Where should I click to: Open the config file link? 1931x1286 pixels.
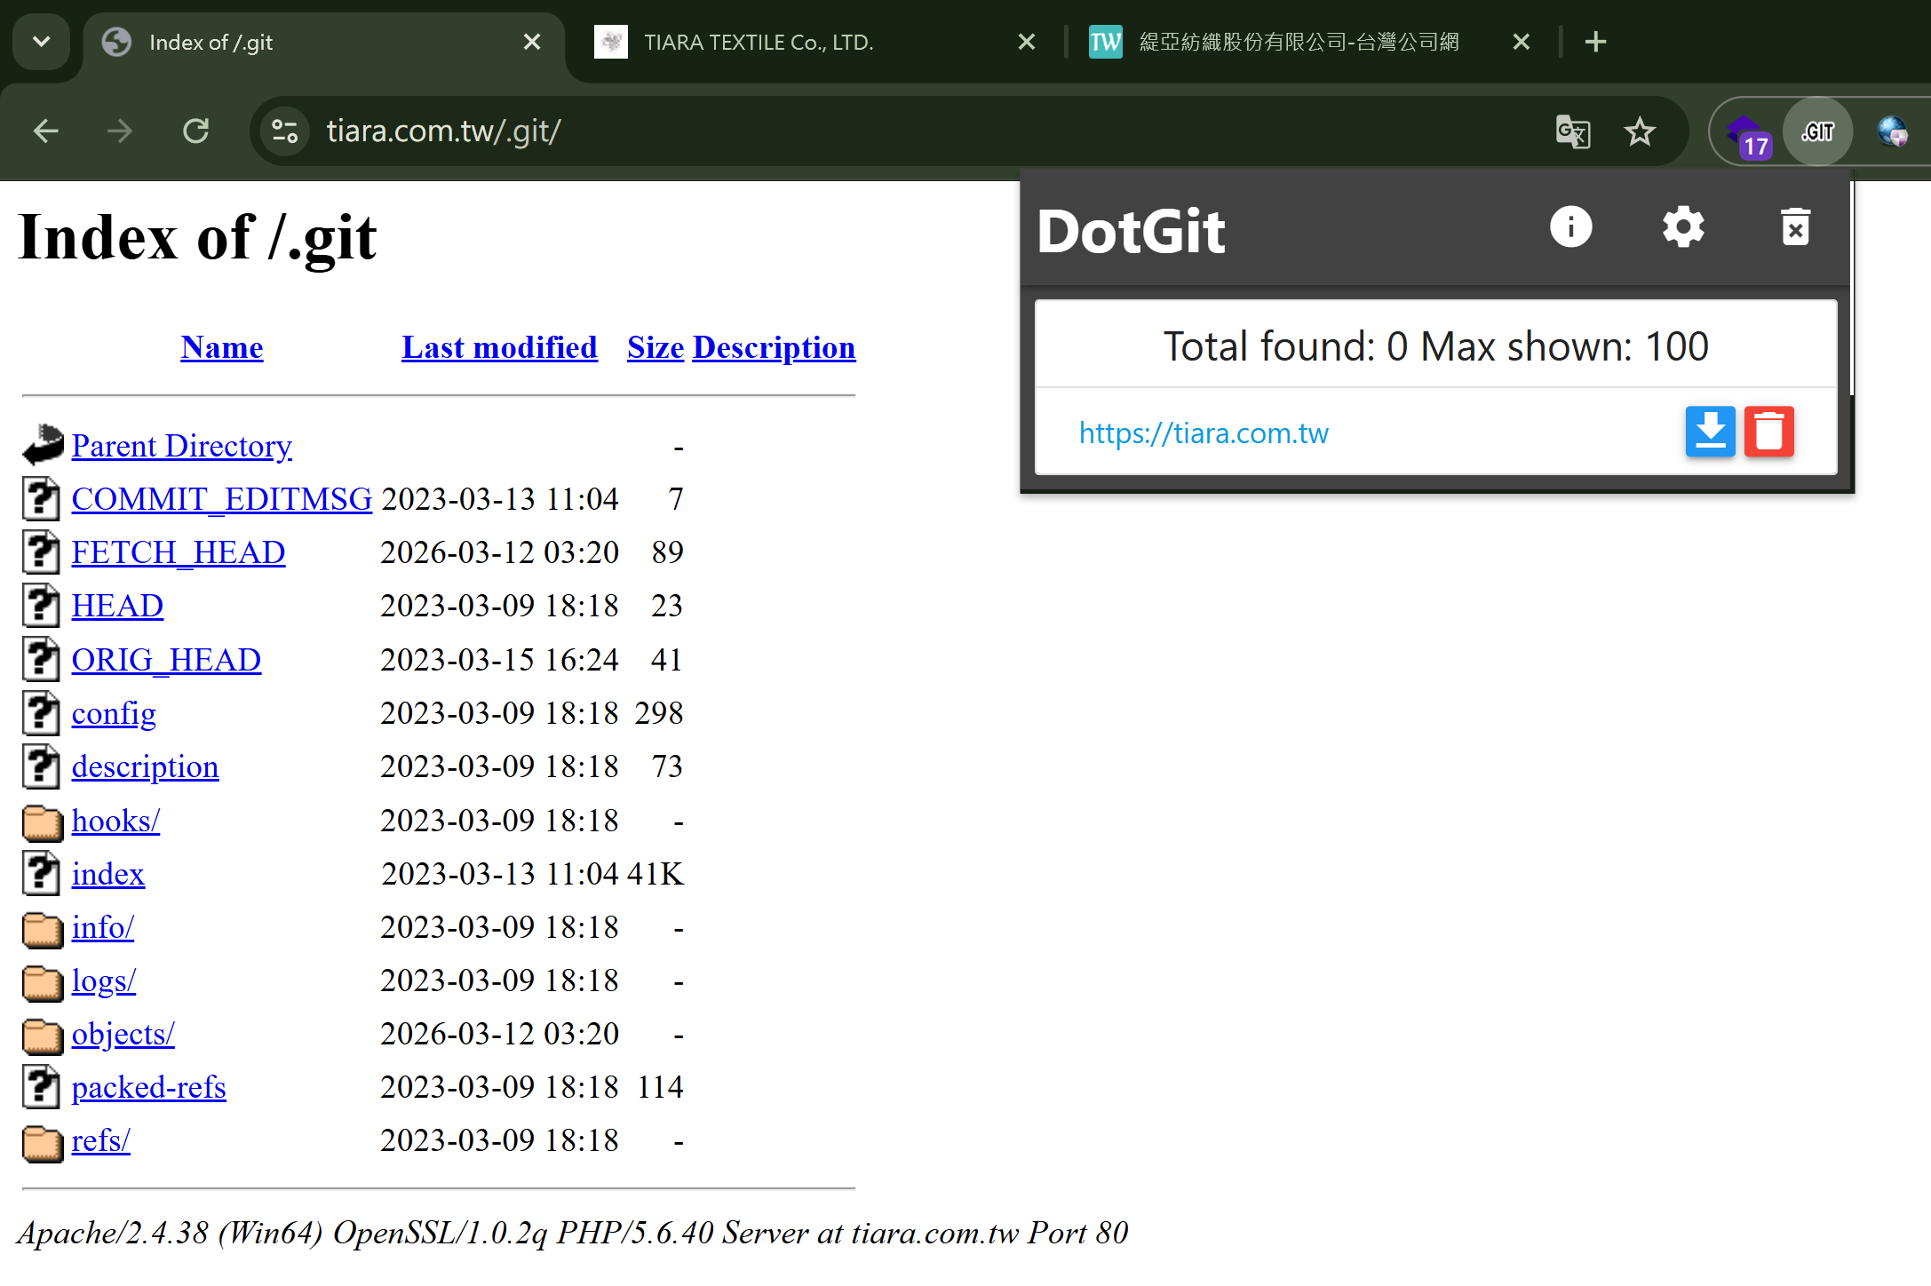pos(114,714)
